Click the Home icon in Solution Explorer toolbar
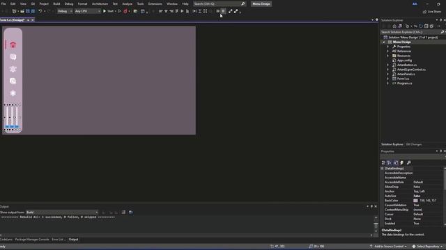446x250 pixels. (394, 26)
